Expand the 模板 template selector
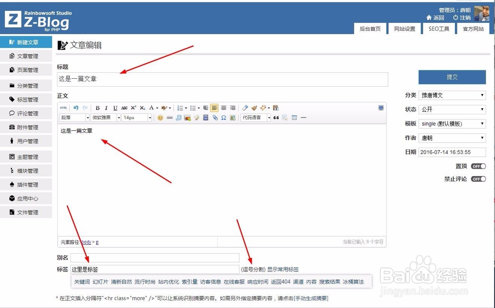 452,123
